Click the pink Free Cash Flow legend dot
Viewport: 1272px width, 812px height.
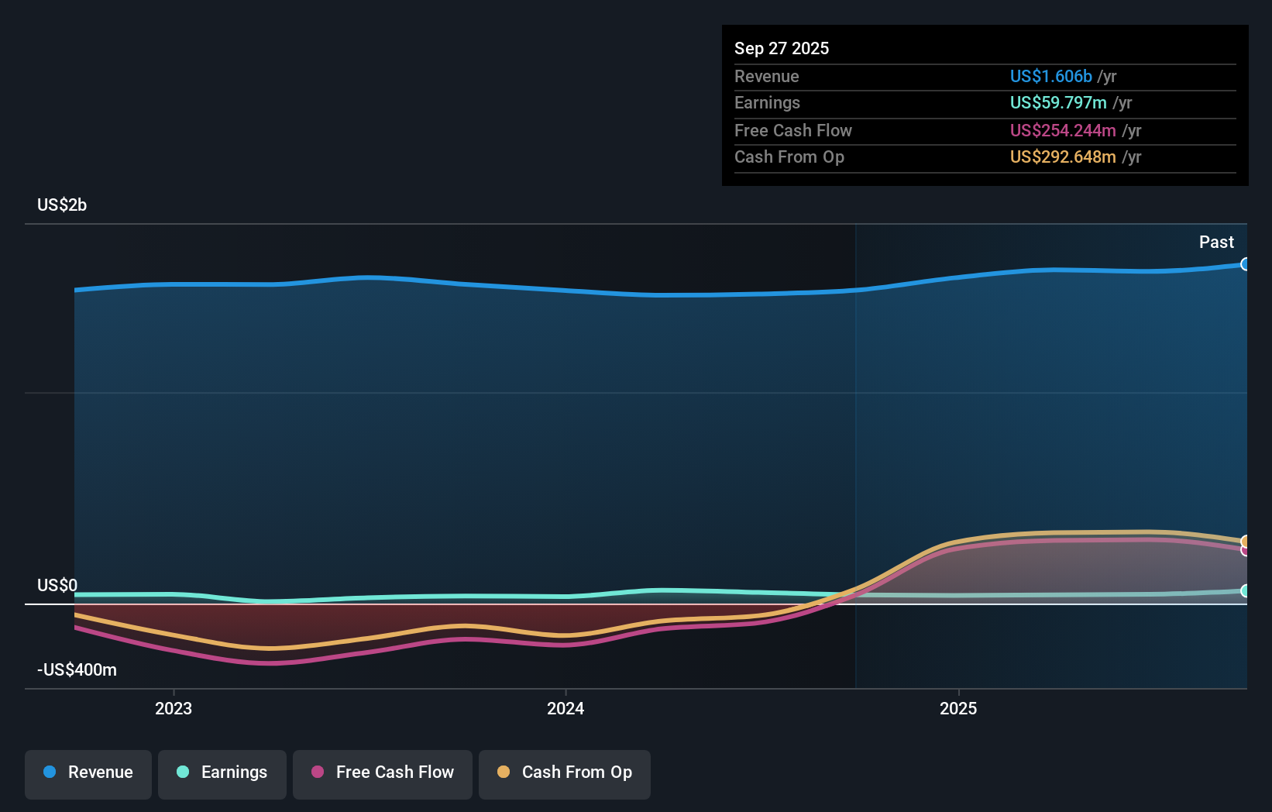[317, 772]
